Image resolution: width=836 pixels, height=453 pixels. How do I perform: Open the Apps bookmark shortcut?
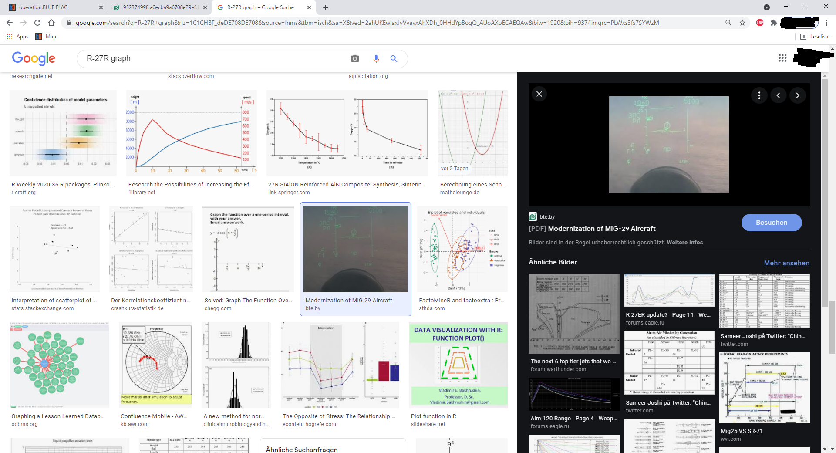coord(17,37)
